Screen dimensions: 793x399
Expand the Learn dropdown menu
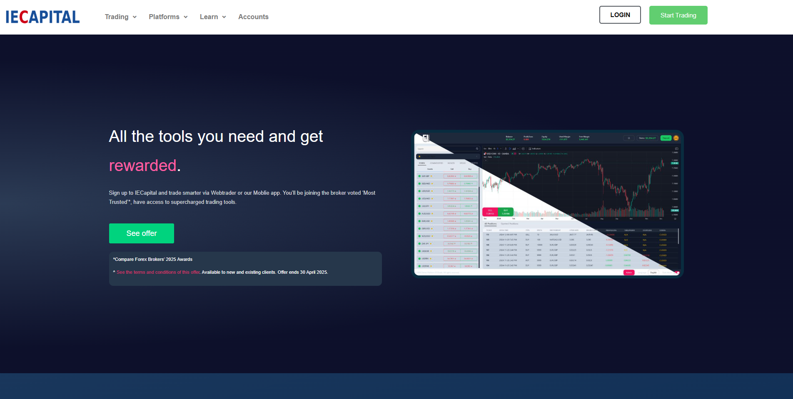point(213,17)
